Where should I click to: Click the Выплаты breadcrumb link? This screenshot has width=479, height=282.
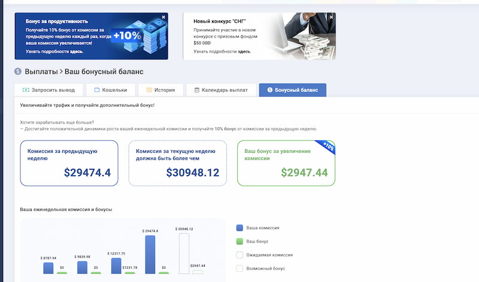41,72
